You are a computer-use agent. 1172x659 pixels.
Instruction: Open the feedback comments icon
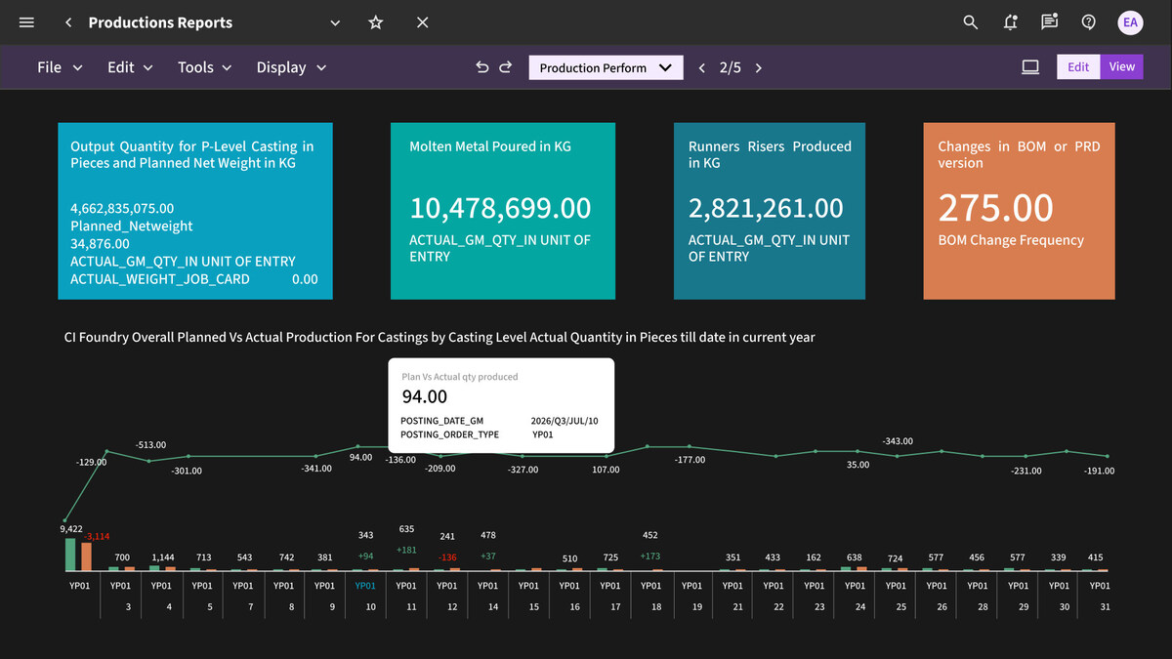[1050, 22]
